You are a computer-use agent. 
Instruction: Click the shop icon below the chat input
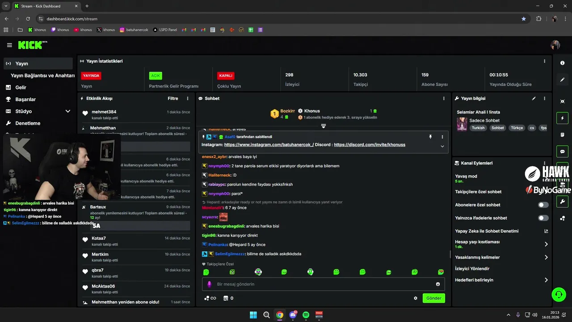click(226, 298)
